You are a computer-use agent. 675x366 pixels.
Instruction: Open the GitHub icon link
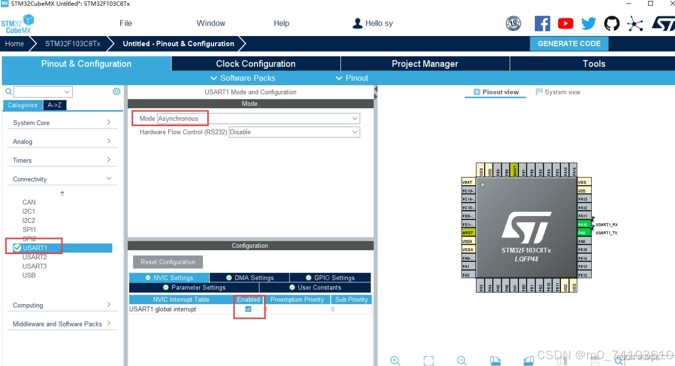pos(612,23)
